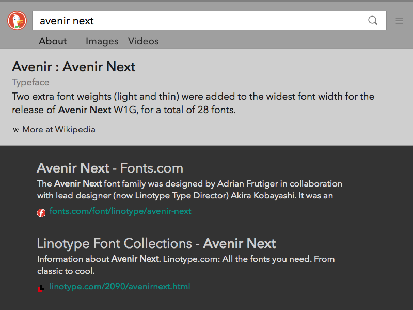Open the linotype.com/2090/avenirnext.html URL
Image resolution: width=413 pixels, height=310 pixels.
(120, 287)
